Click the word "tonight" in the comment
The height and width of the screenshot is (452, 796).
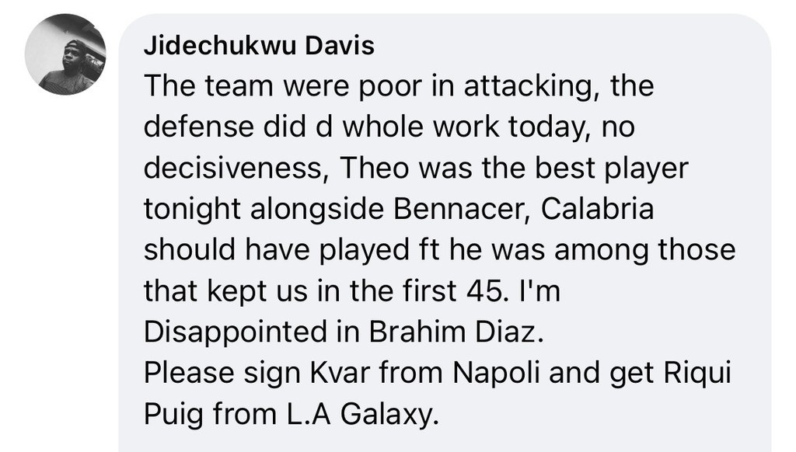coord(192,210)
